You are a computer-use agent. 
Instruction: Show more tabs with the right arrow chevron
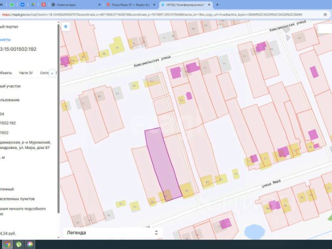tap(52, 73)
